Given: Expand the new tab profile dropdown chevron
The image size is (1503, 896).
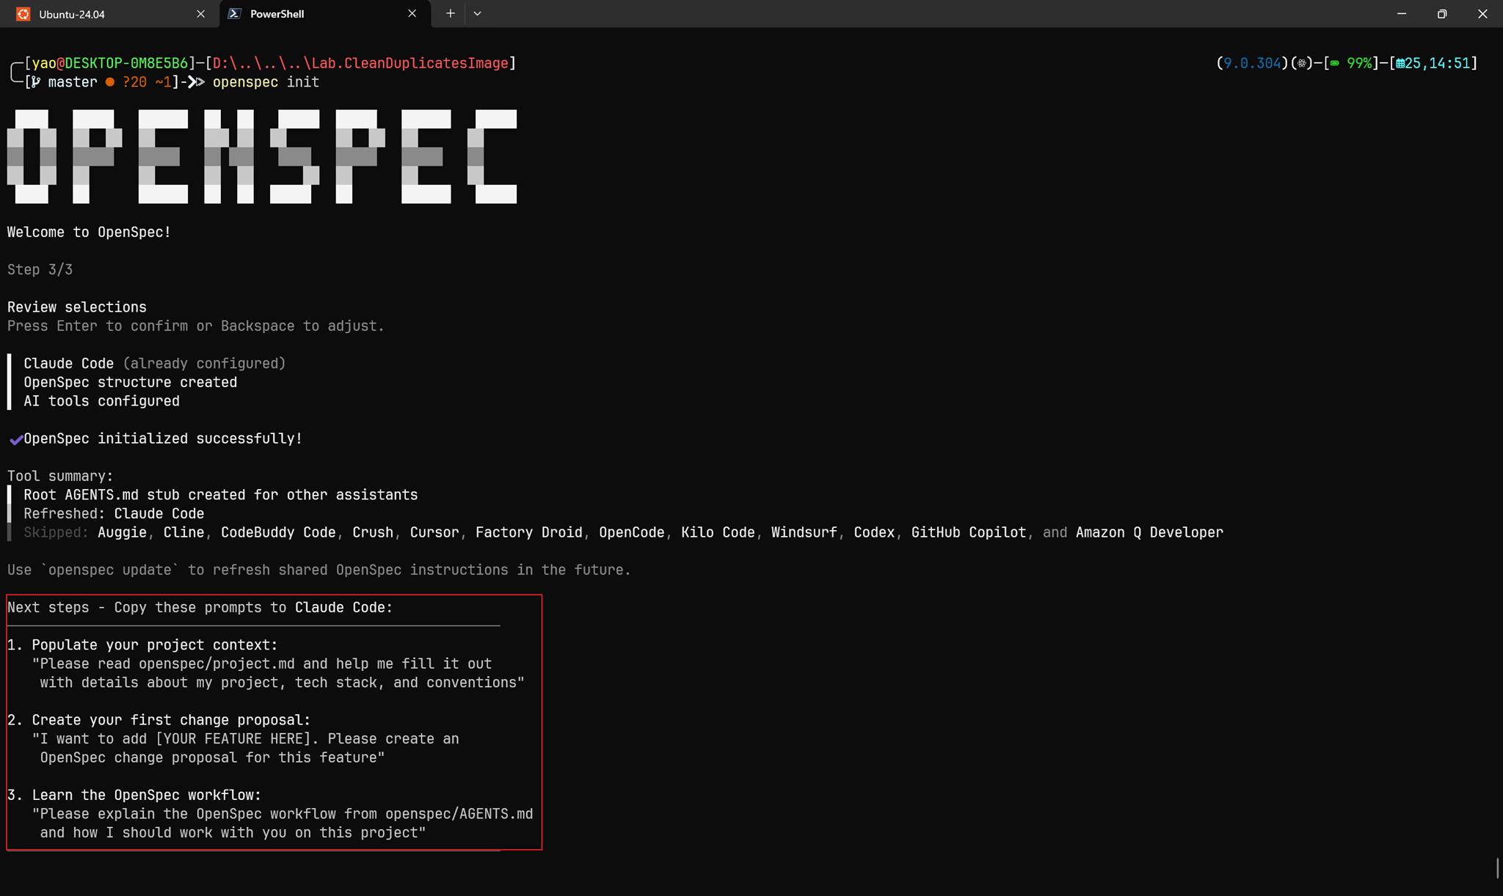Looking at the screenshot, I should [x=477, y=14].
